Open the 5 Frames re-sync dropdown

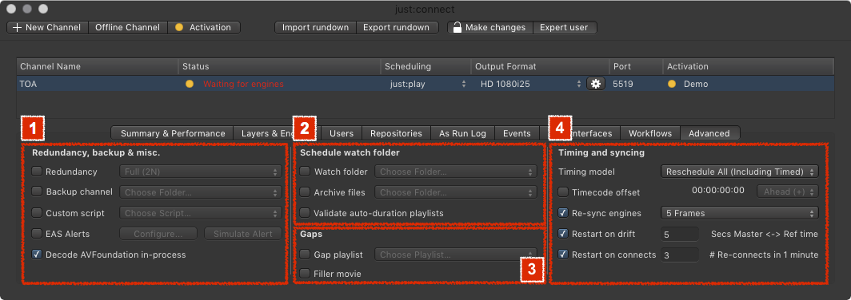pyautogui.click(x=739, y=213)
